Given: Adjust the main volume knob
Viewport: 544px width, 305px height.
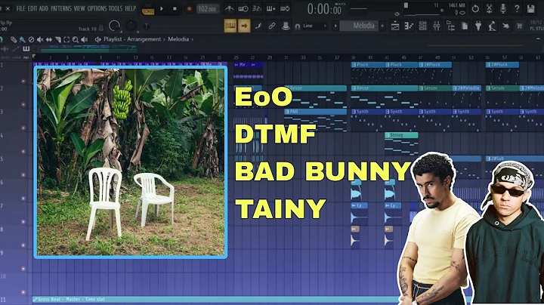Looking at the screenshot, I should click(x=115, y=26).
